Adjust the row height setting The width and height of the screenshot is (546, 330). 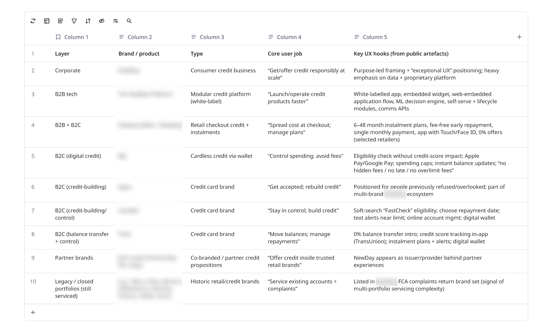60,21
